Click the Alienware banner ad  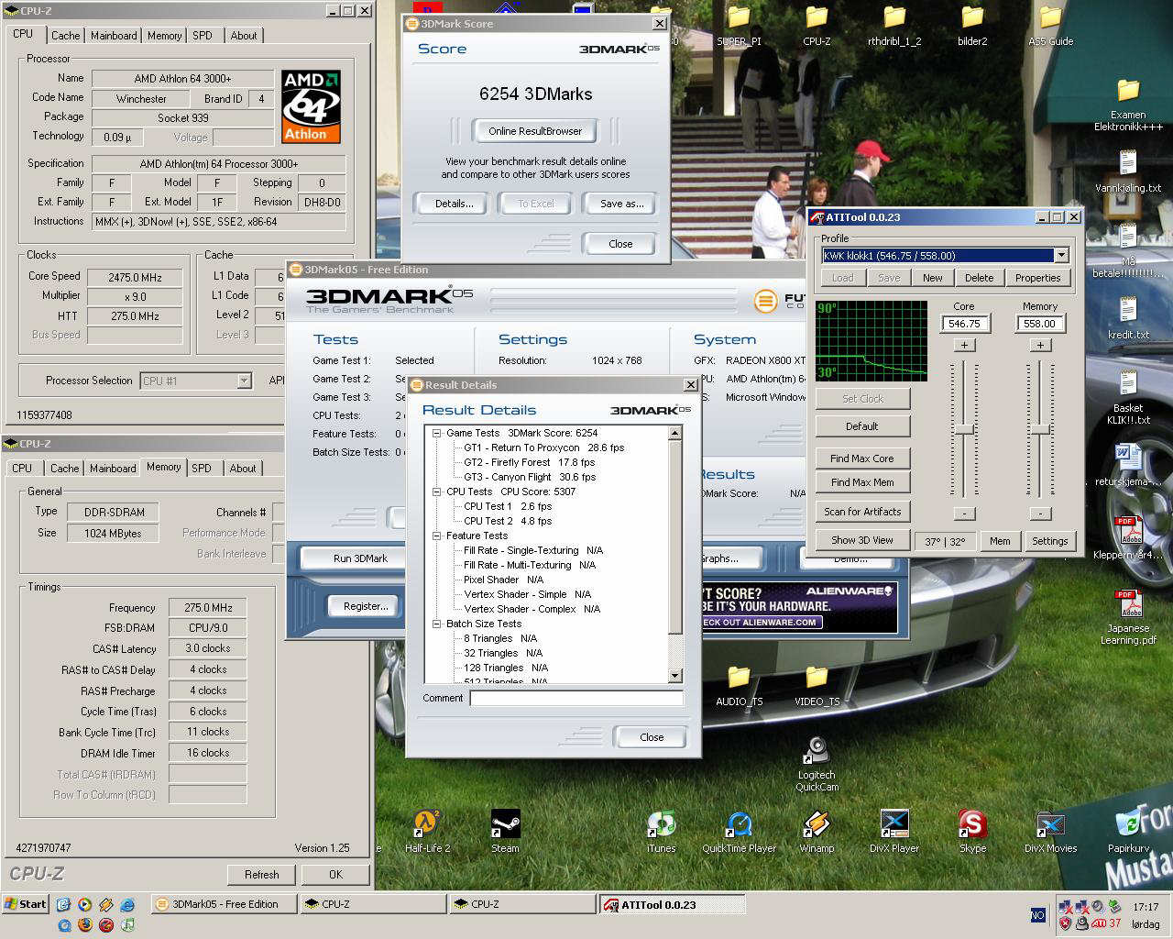click(799, 607)
